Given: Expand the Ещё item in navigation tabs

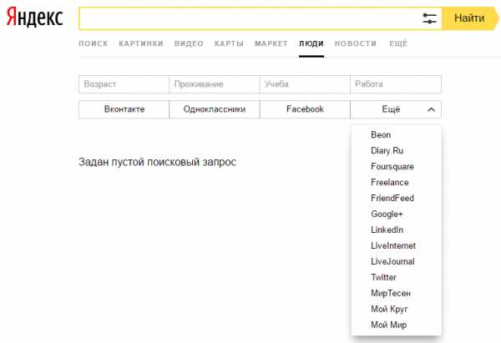Looking at the screenshot, I should pyautogui.click(x=398, y=43).
